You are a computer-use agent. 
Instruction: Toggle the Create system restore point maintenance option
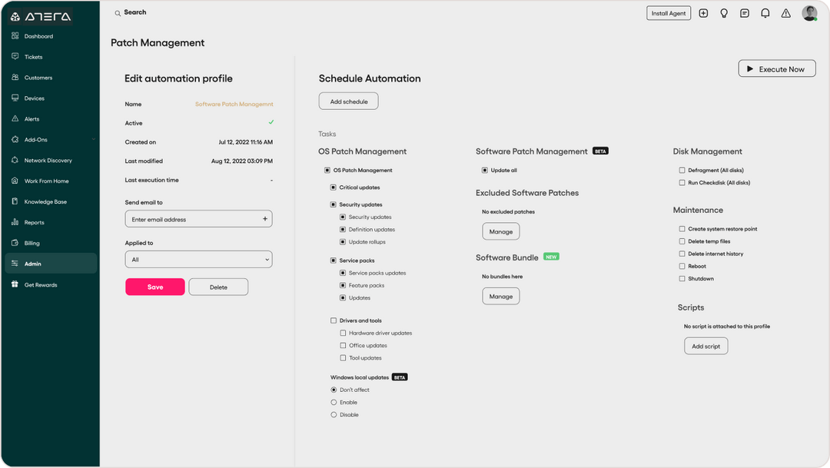(681, 228)
